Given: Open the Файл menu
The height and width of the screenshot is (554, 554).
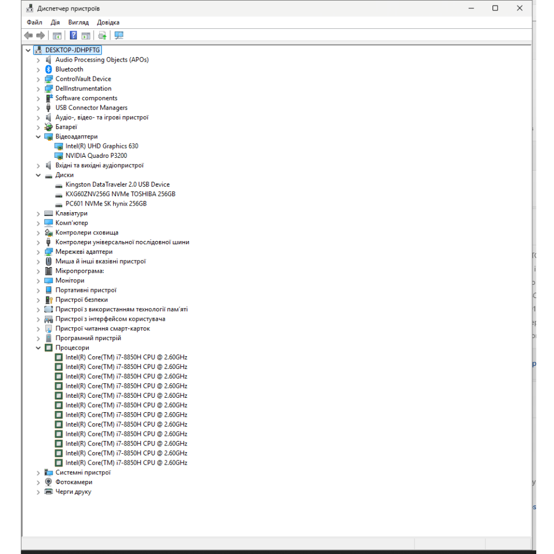Looking at the screenshot, I should [34, 23].
